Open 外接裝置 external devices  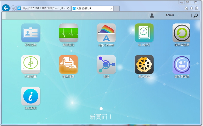click(x=31, y=64)
